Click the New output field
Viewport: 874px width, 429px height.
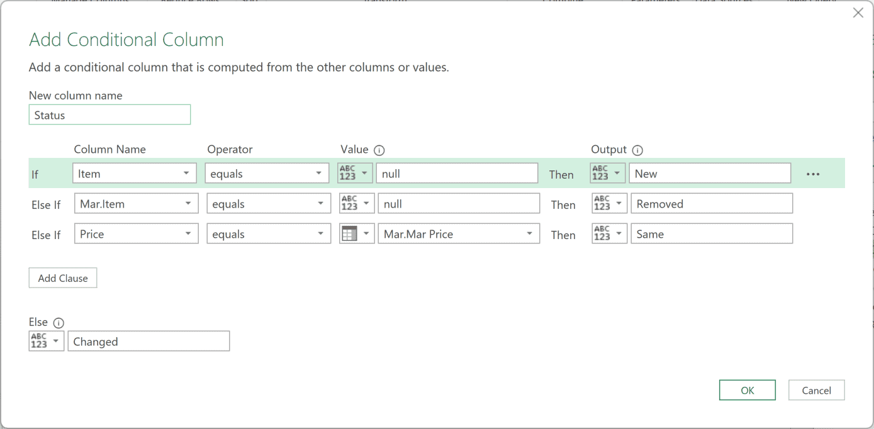click(x=710, y=173)
